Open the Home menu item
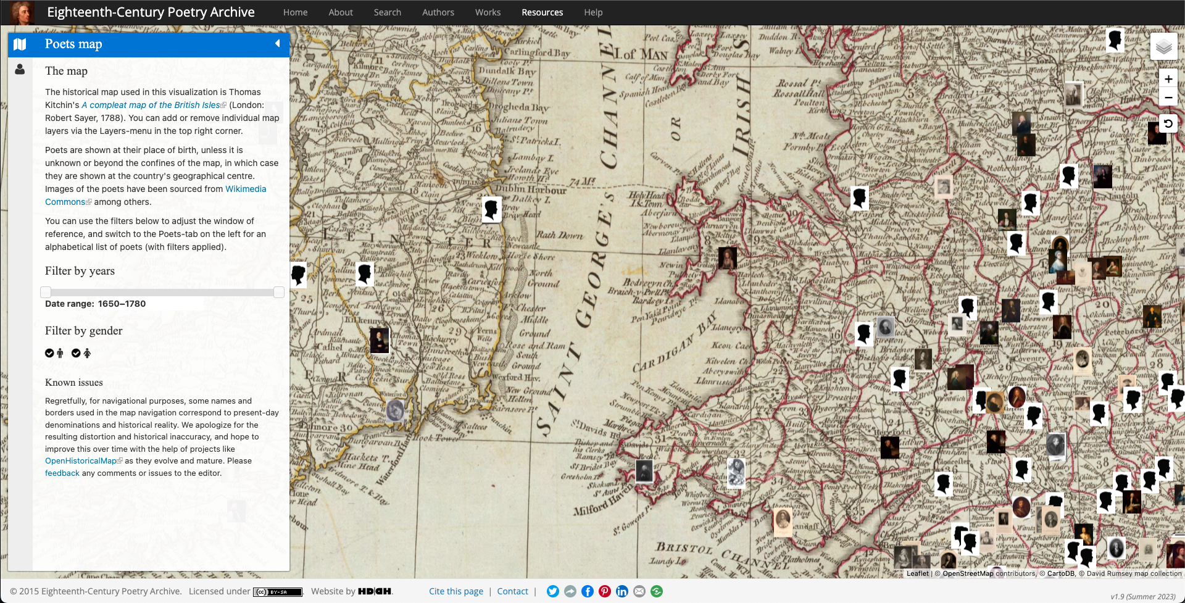The image size is (1185, 603). 295,12
